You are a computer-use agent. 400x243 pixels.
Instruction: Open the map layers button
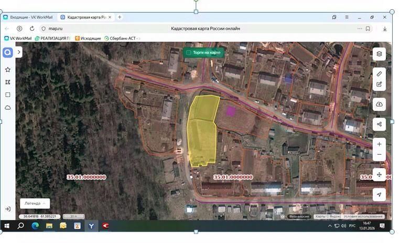(x=379, y=54)
